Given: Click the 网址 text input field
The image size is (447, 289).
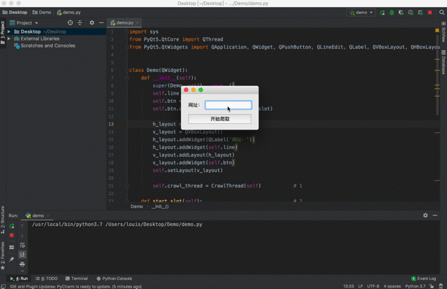Looking at the screenshot, I should 228,105.
